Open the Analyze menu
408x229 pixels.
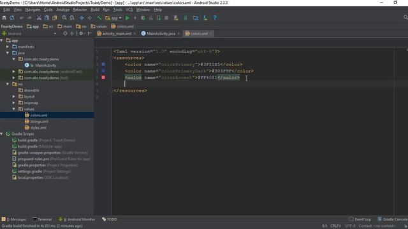click(x=62, y=10)
